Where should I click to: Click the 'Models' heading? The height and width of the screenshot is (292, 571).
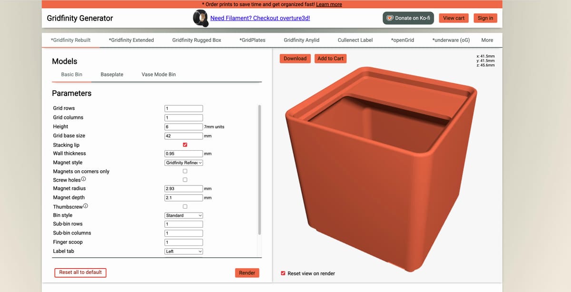(x=64, y=61)
